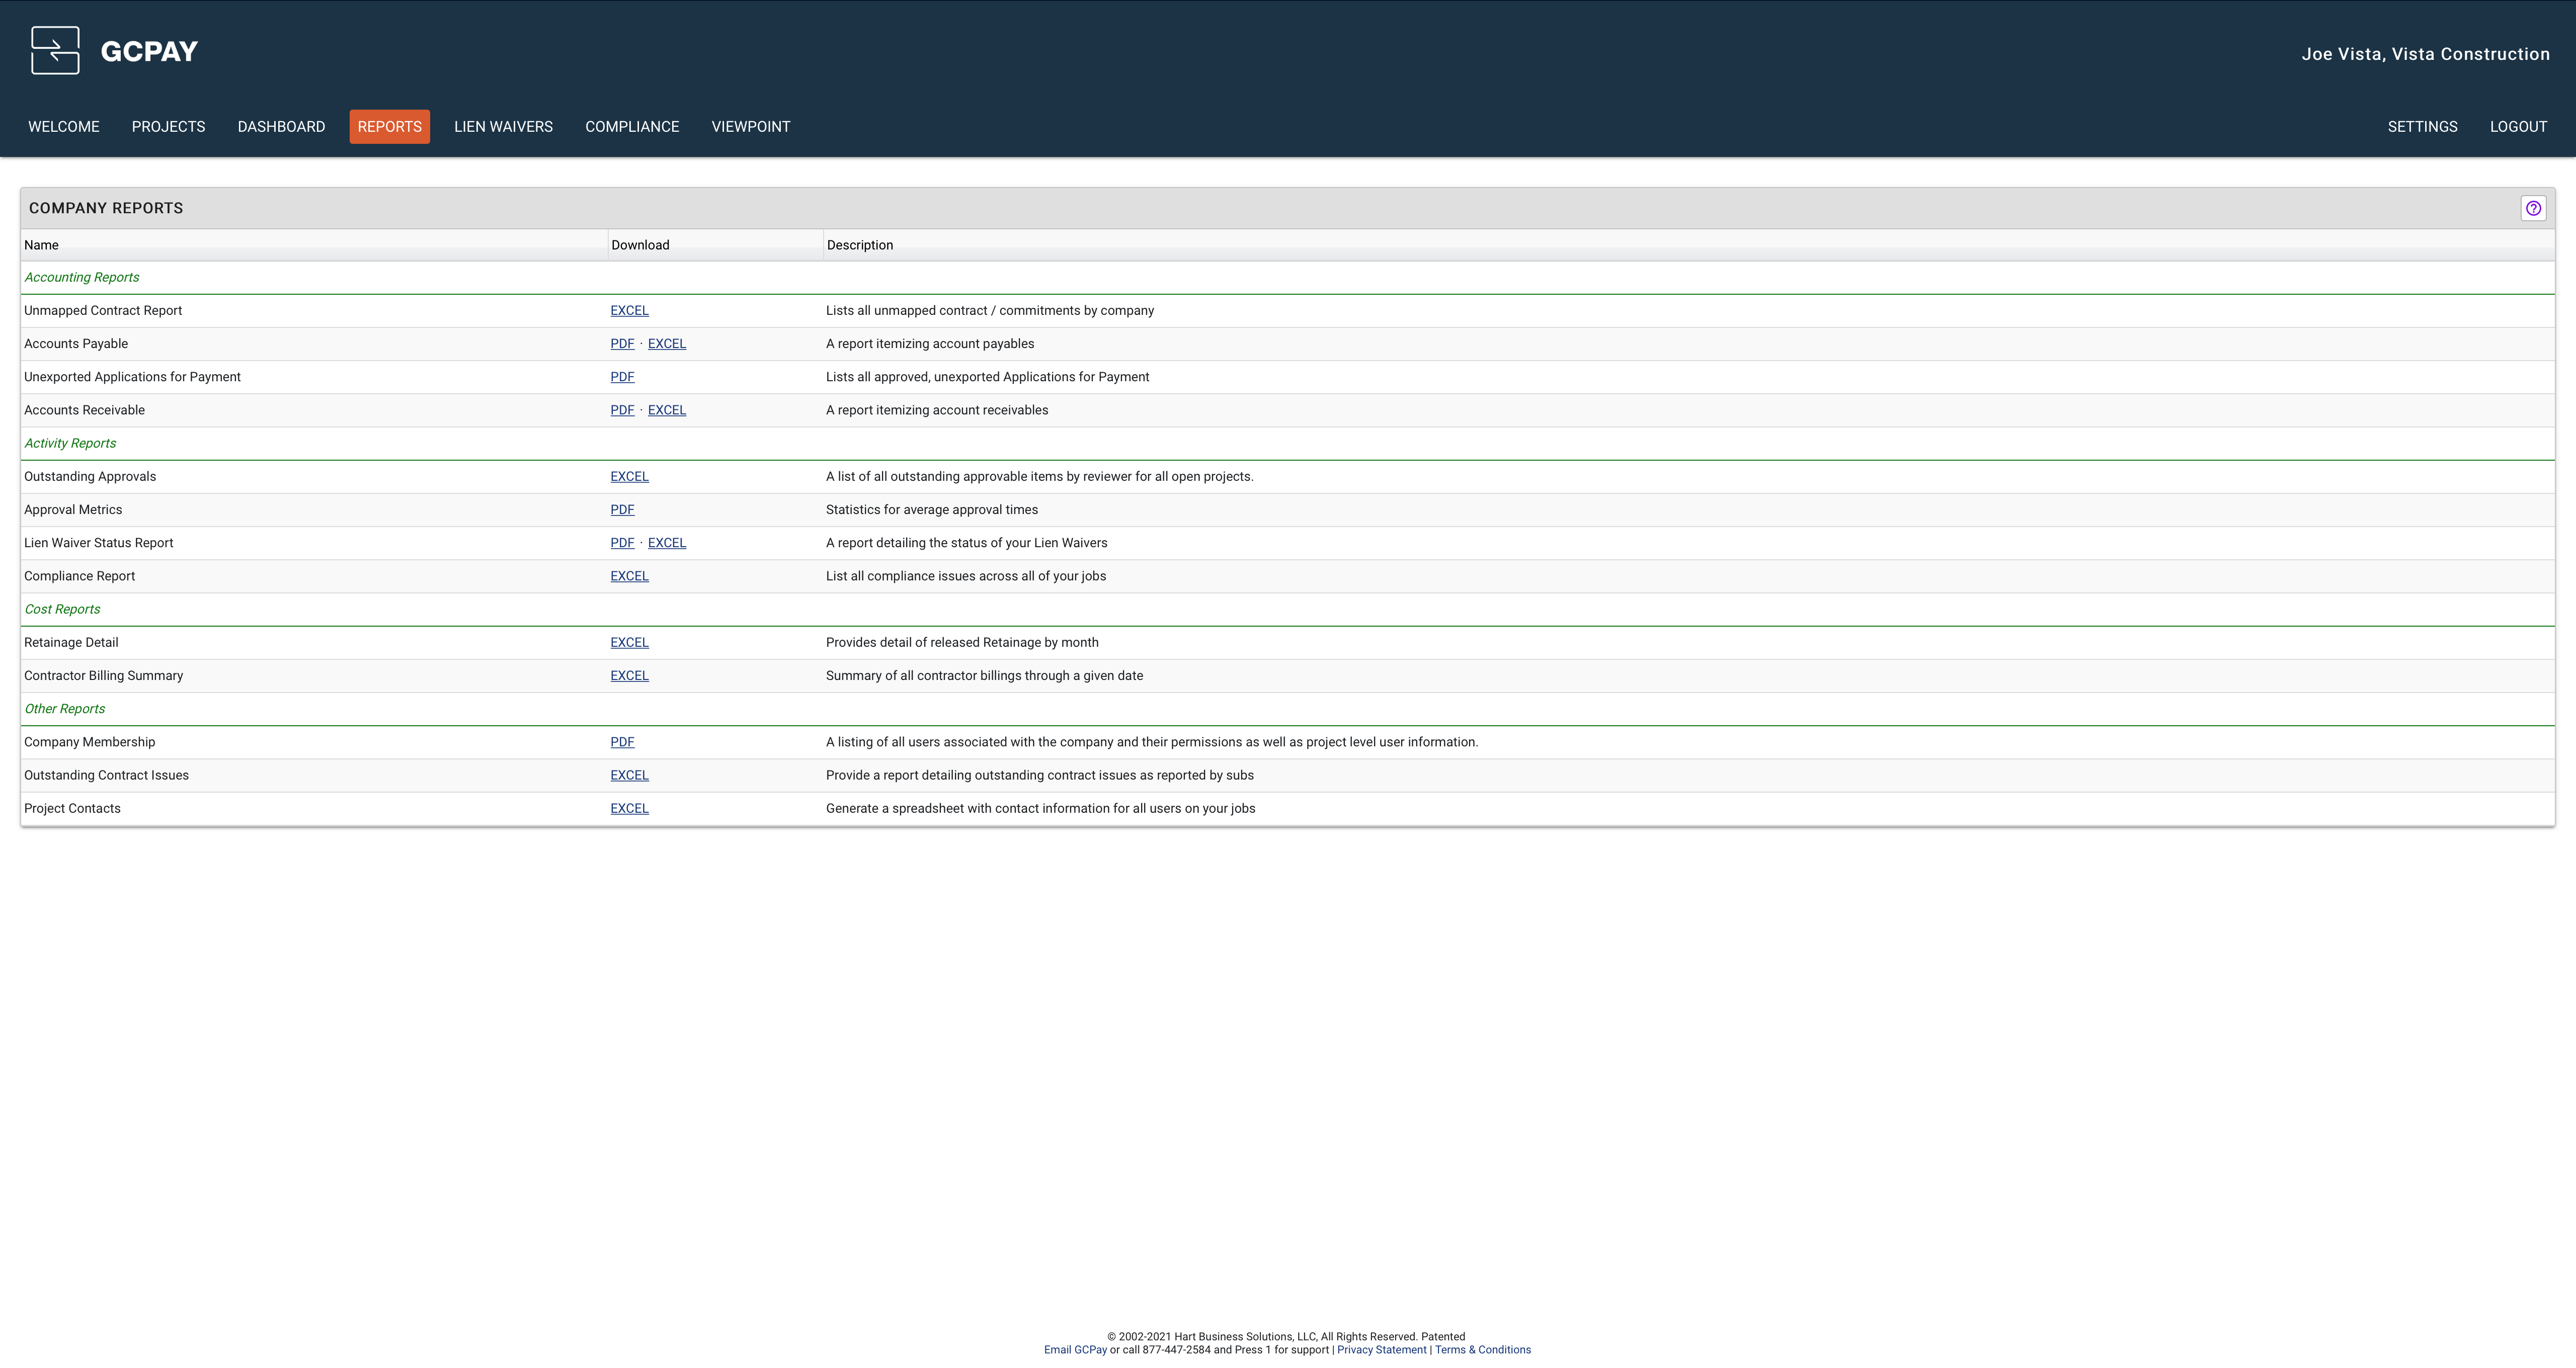Click the Logout link

2518,127
